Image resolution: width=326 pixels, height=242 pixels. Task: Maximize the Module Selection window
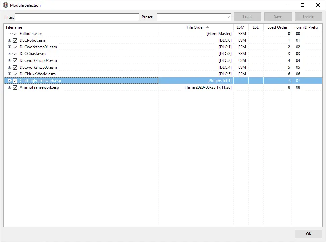[x=303, y=5]
